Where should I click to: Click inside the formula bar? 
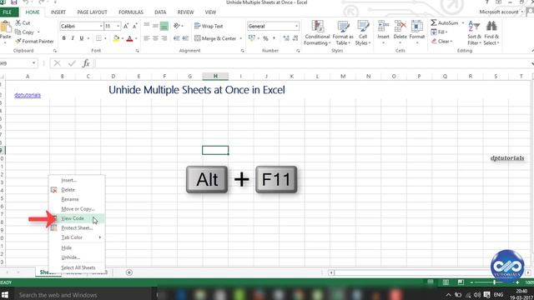[311, 63]
